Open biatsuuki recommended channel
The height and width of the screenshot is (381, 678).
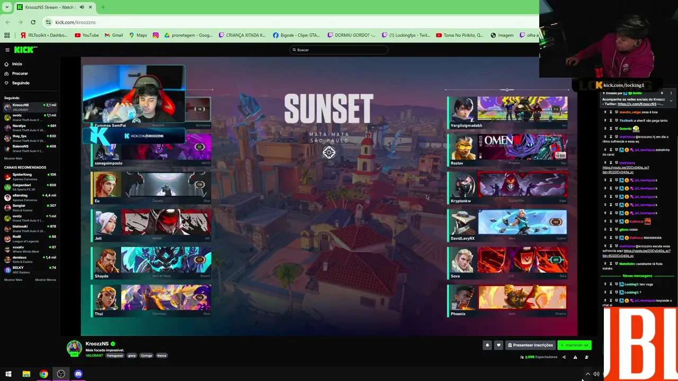click(30, 228)
